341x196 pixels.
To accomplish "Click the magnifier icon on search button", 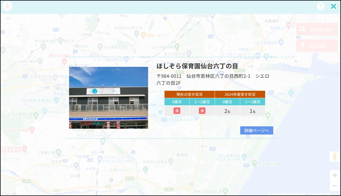I will pos(303,29).
